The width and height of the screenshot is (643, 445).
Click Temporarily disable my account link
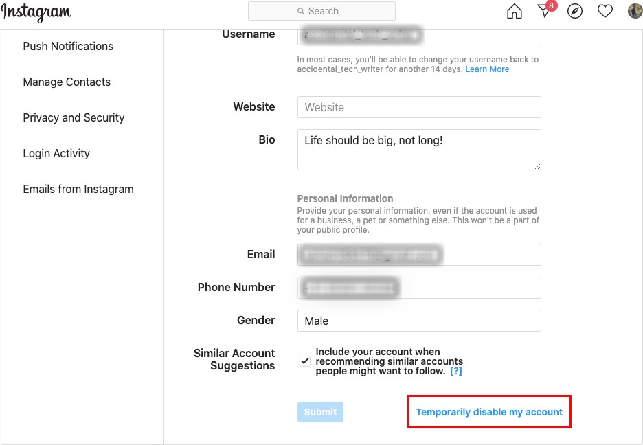[x=489, y=412]
